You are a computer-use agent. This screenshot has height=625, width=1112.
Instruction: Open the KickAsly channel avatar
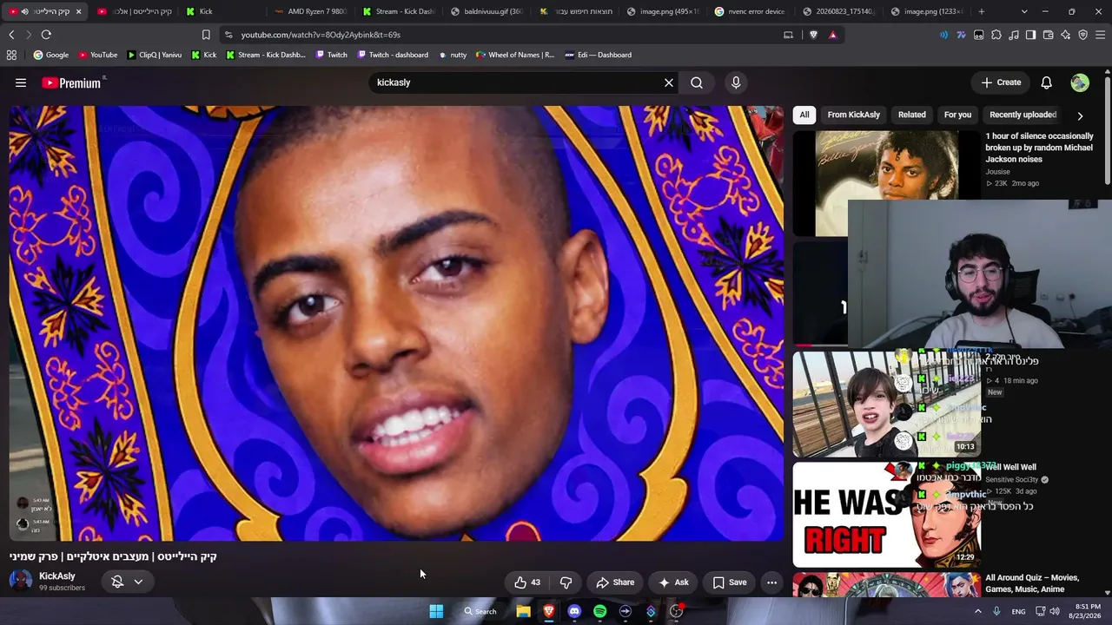click(x=21, y=581)
